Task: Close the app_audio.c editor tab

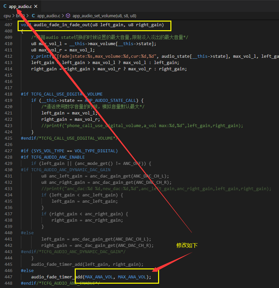Action: coord(36,6)
